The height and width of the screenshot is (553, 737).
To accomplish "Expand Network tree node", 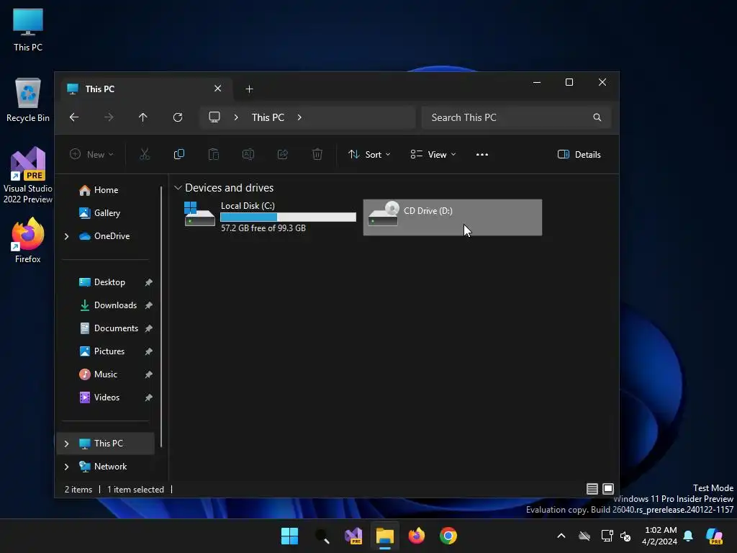I will (x=66, y=467).
